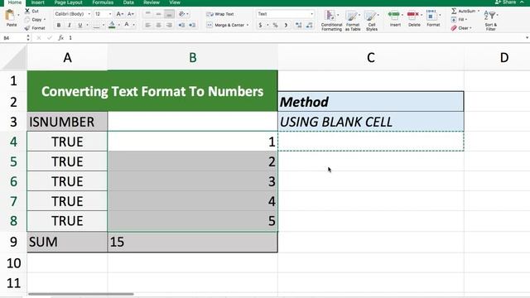This screenshot has width=530, height=298.
Task: Switch to the Insert tab
Action: click(x=37, y=2)
